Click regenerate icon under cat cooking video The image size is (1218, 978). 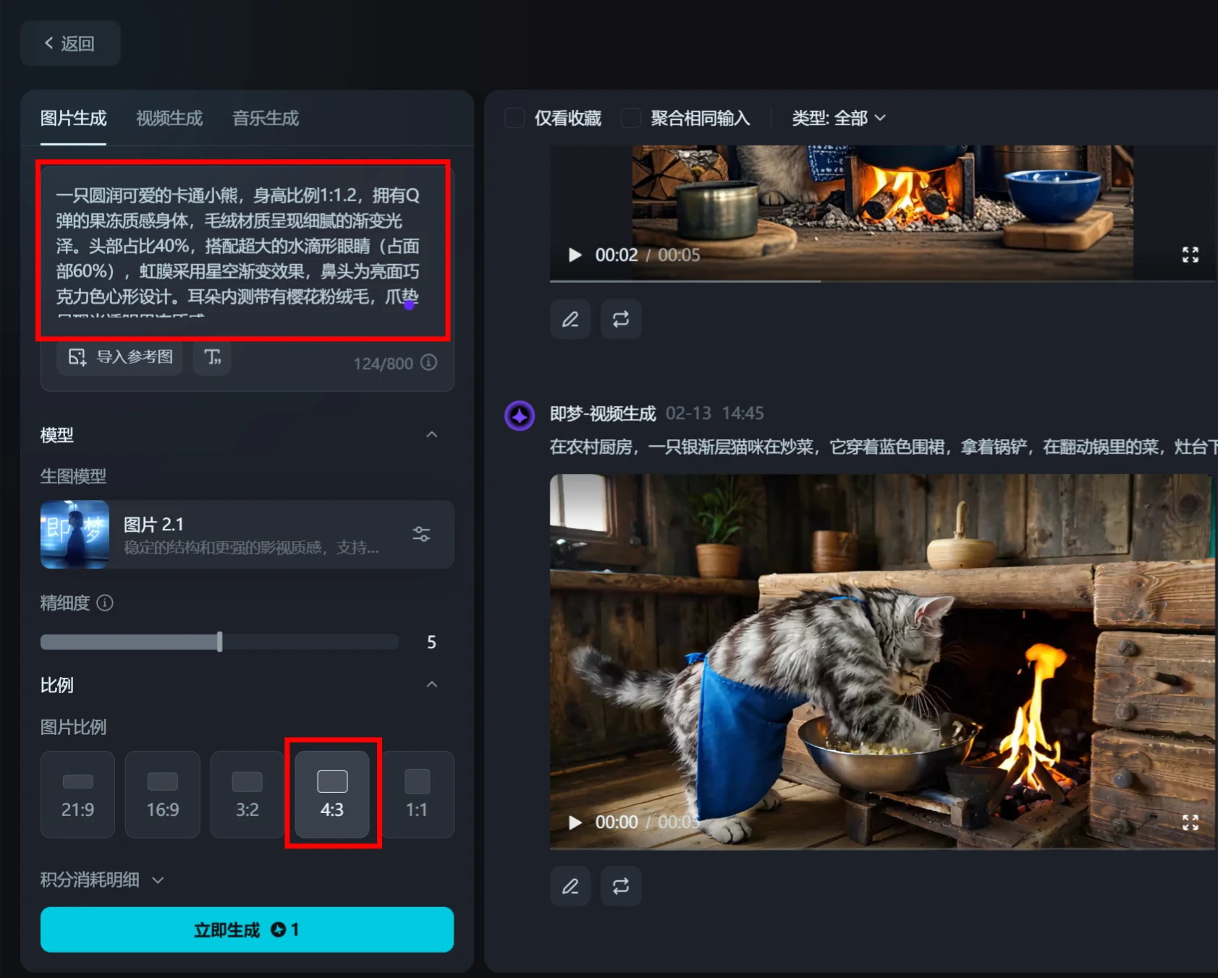click(620, 885)
